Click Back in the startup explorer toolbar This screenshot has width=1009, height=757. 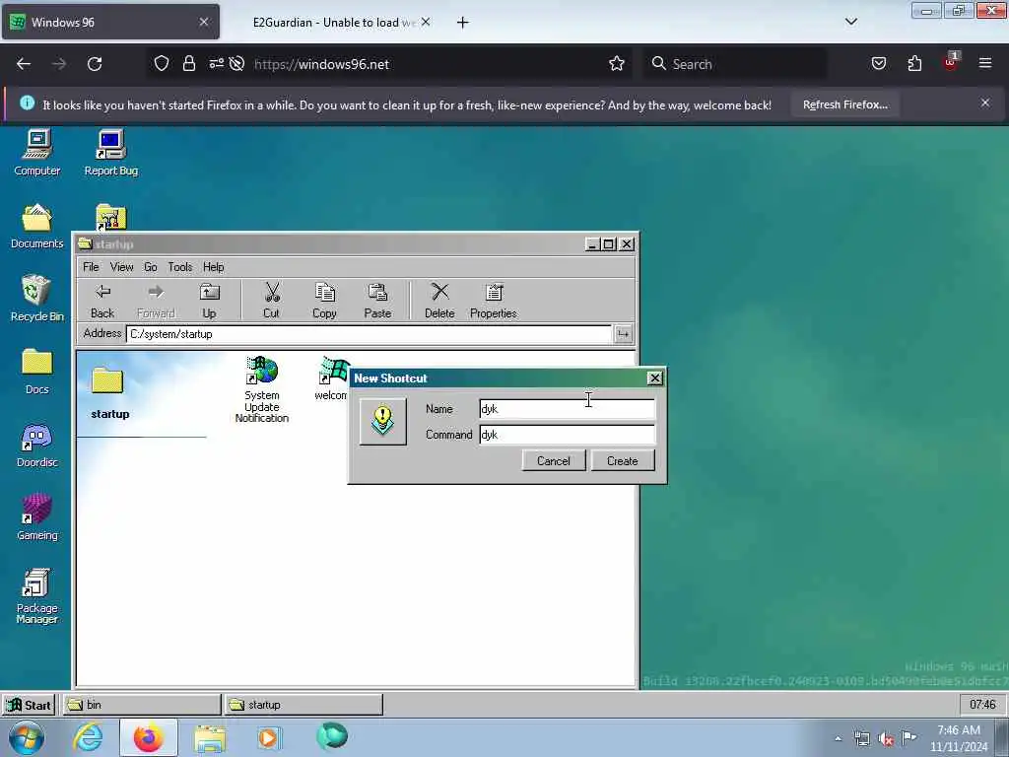pos(102,301)
